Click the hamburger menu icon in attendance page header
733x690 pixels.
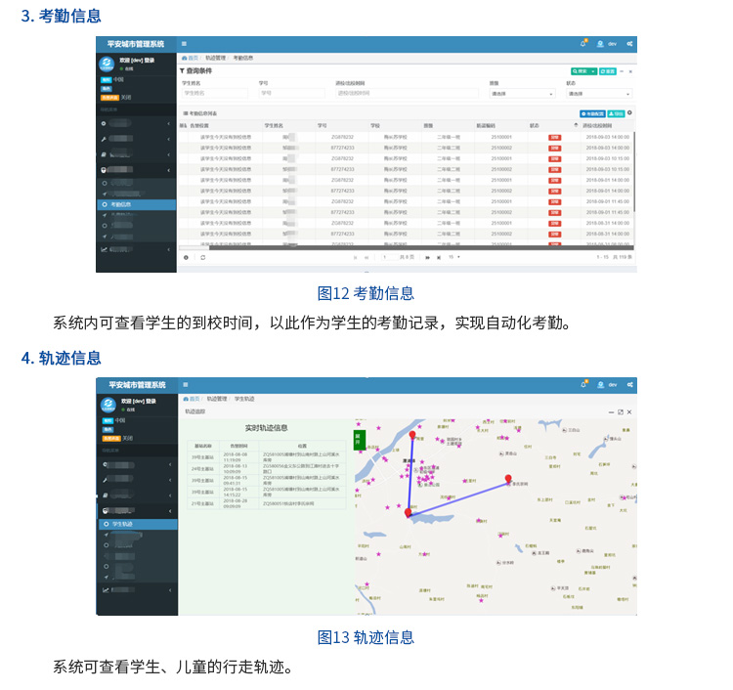184,44
